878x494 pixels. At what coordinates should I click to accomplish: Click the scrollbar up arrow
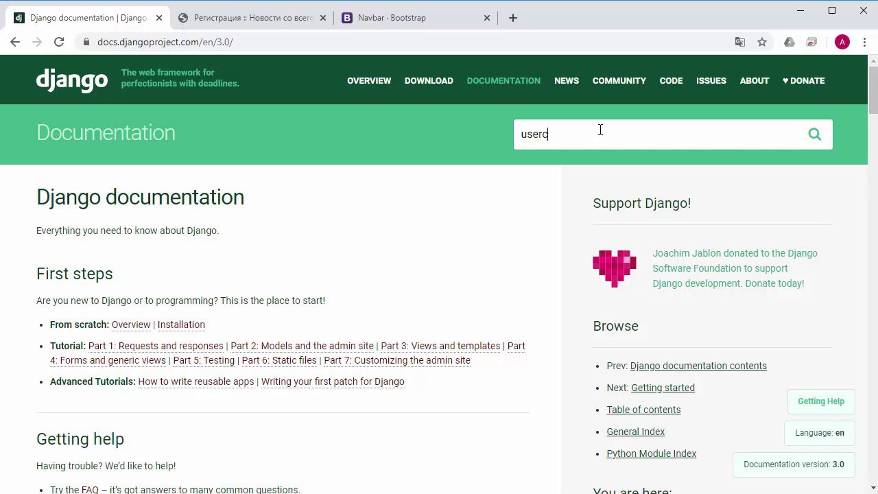coord(873,60)
